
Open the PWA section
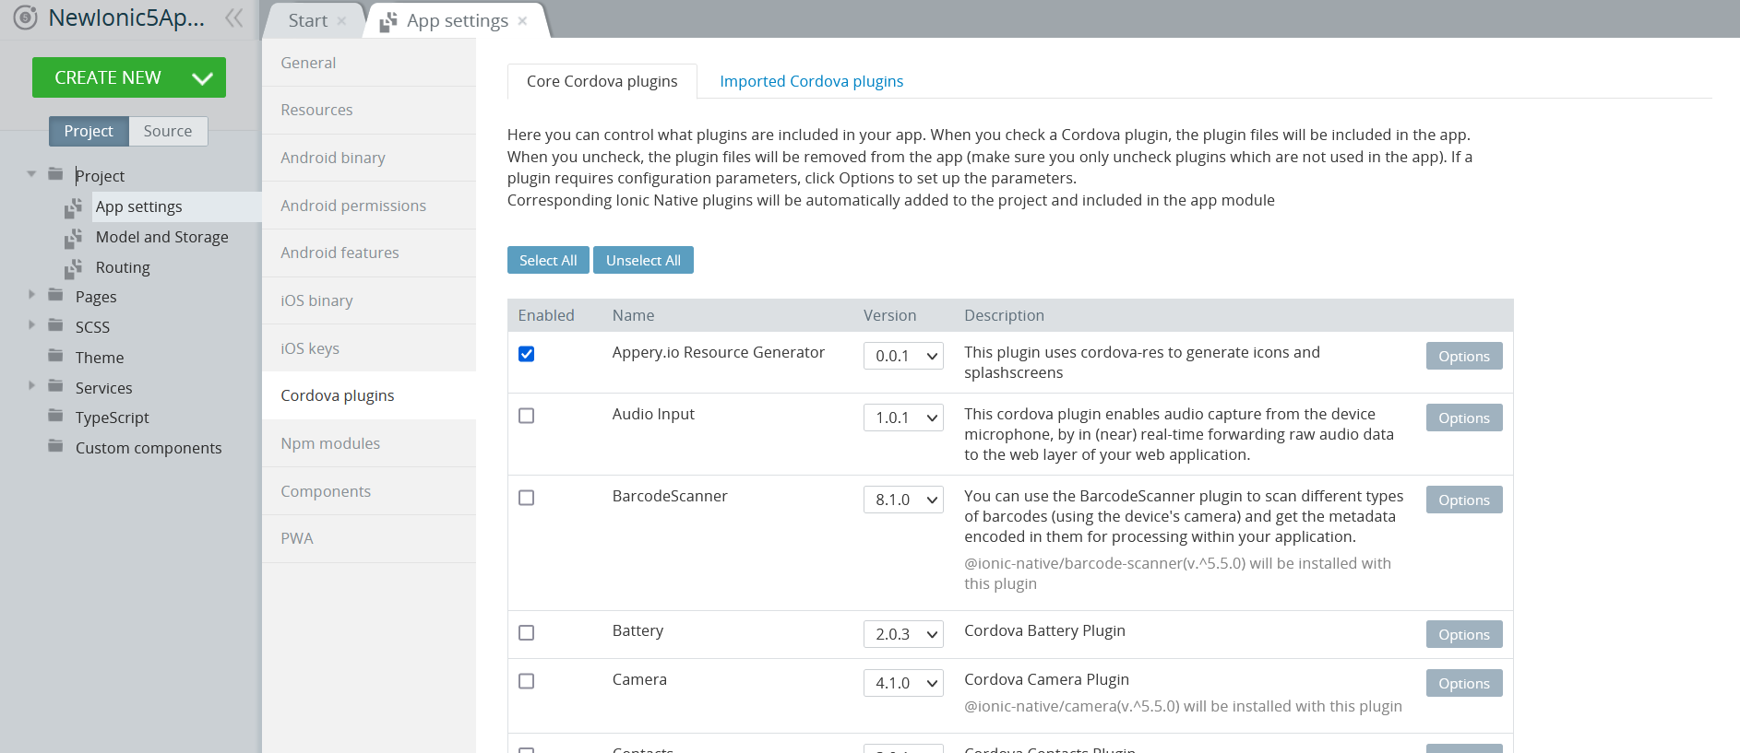369,538
